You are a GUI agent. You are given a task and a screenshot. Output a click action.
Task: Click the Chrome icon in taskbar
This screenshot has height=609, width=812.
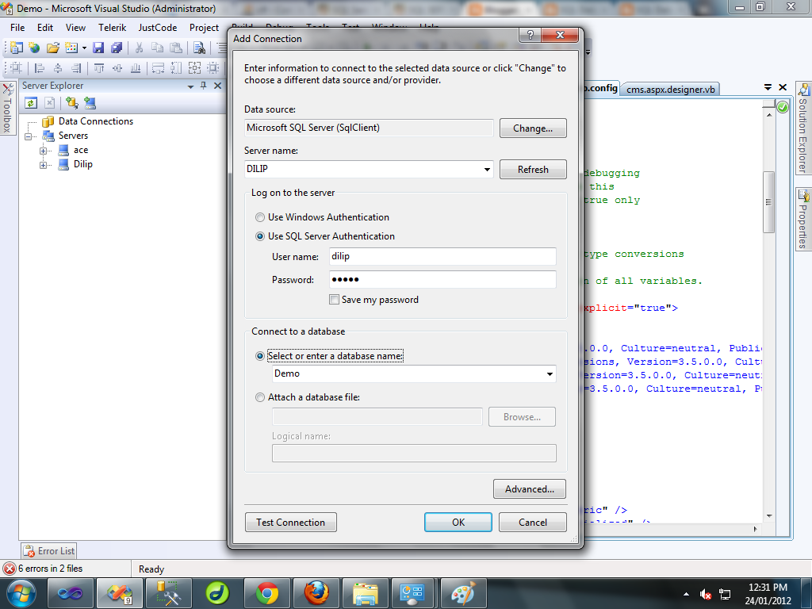click(266, 593)
